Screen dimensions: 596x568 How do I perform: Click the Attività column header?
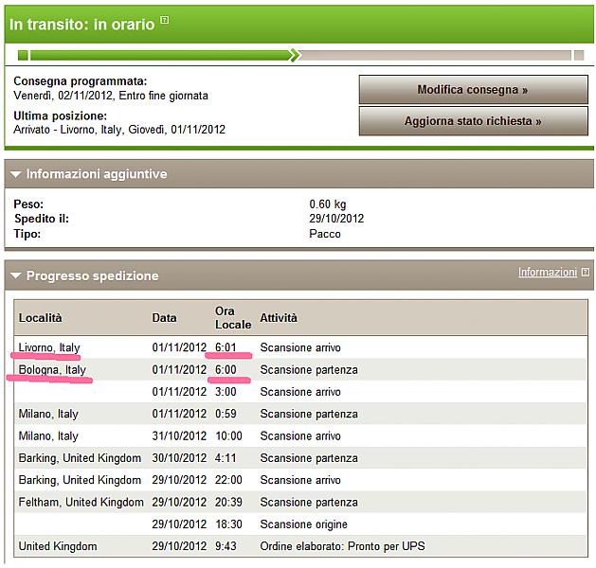point(279,318)
